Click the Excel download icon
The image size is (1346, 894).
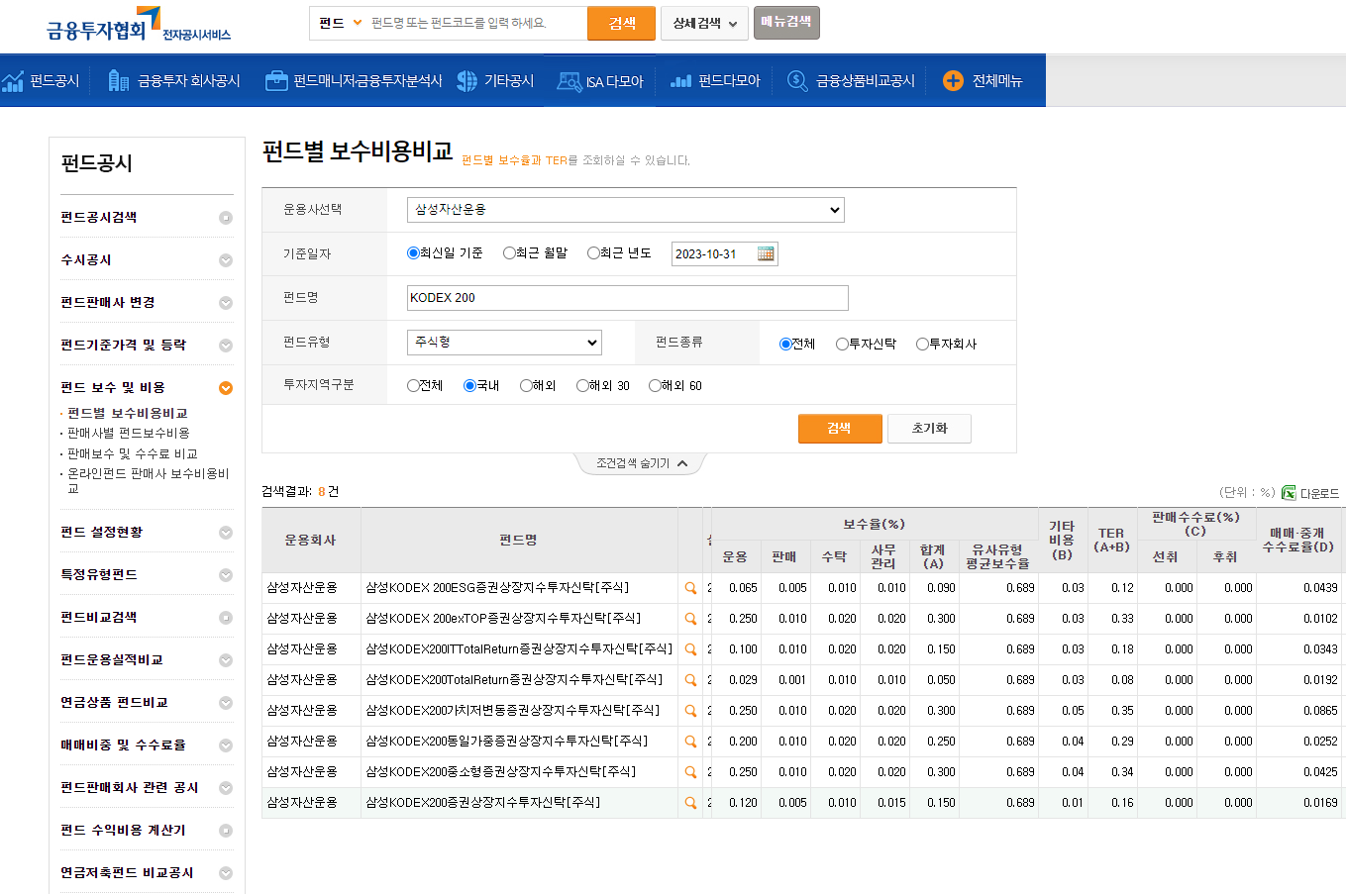pos(1289,492)
